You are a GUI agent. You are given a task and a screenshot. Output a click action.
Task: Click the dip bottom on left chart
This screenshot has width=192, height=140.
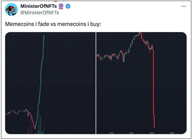pyautogui.click(x=35, y=127)
